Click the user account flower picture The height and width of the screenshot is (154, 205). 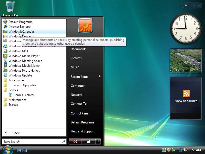point(85,25)
